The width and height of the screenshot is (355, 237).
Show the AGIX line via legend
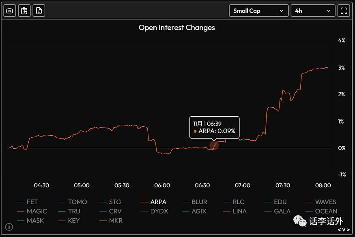tap(194, 211)
